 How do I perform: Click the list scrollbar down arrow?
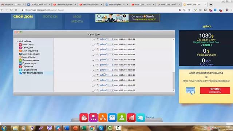coord(173,91)
